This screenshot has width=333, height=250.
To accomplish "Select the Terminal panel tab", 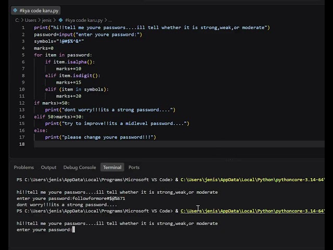I will [112, 168].
